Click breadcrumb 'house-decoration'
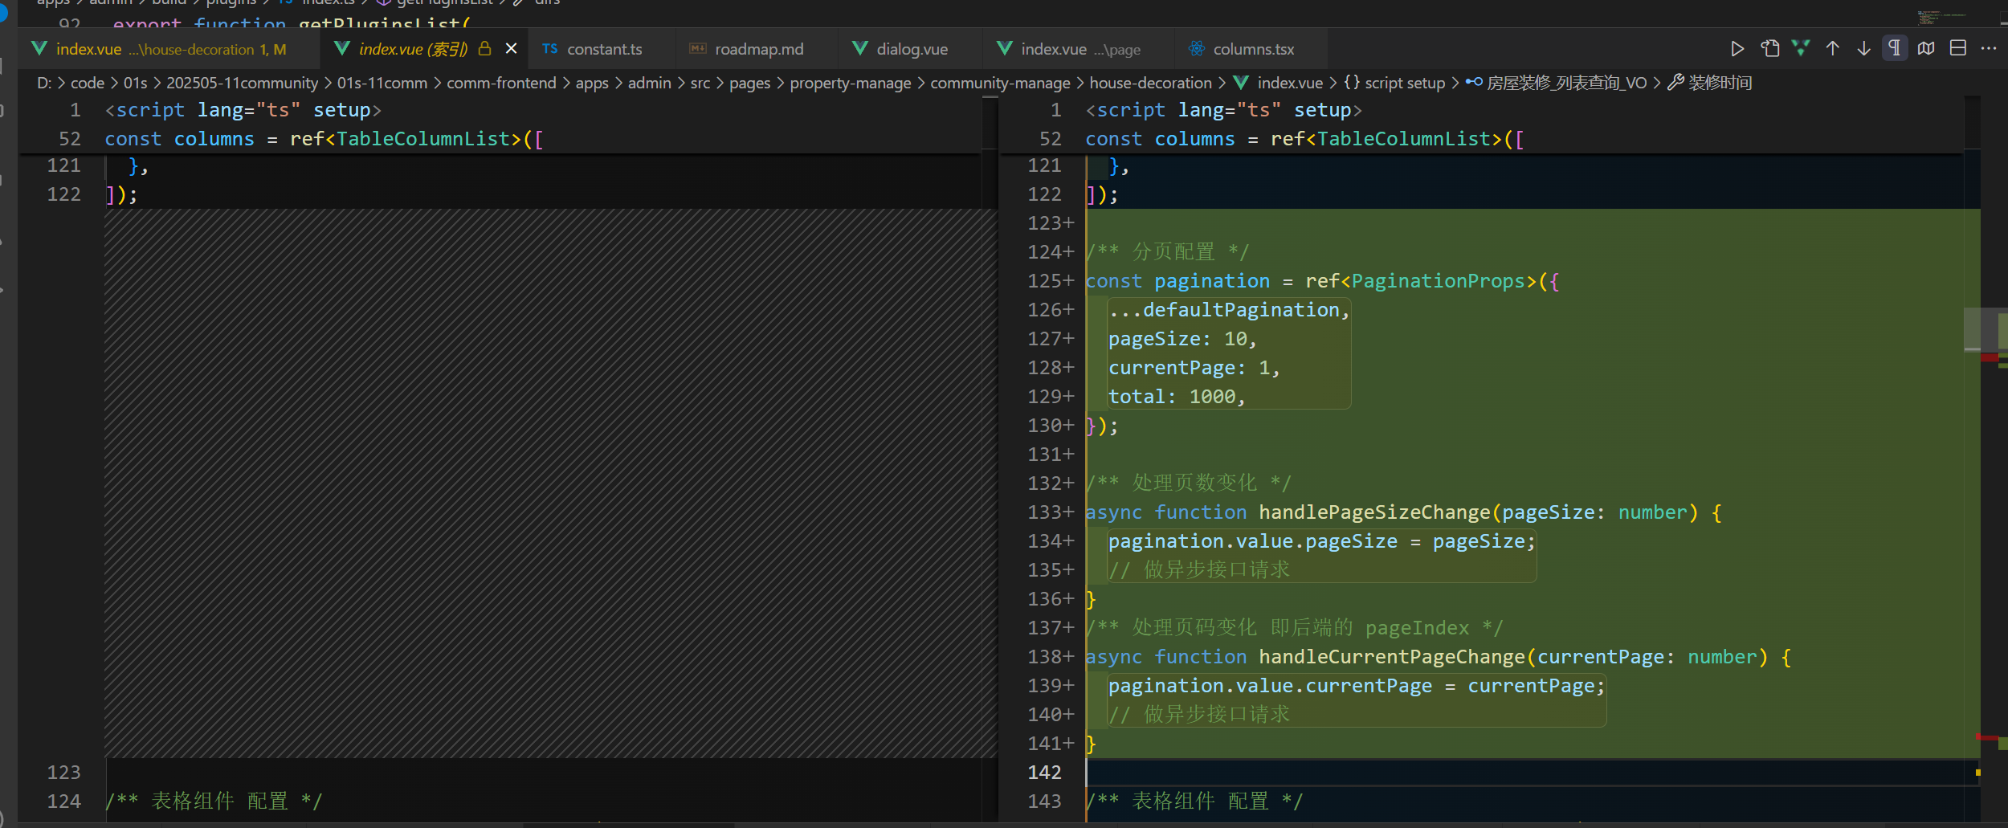This screenshot has height=828, width=2008. tap(1151, 83)
